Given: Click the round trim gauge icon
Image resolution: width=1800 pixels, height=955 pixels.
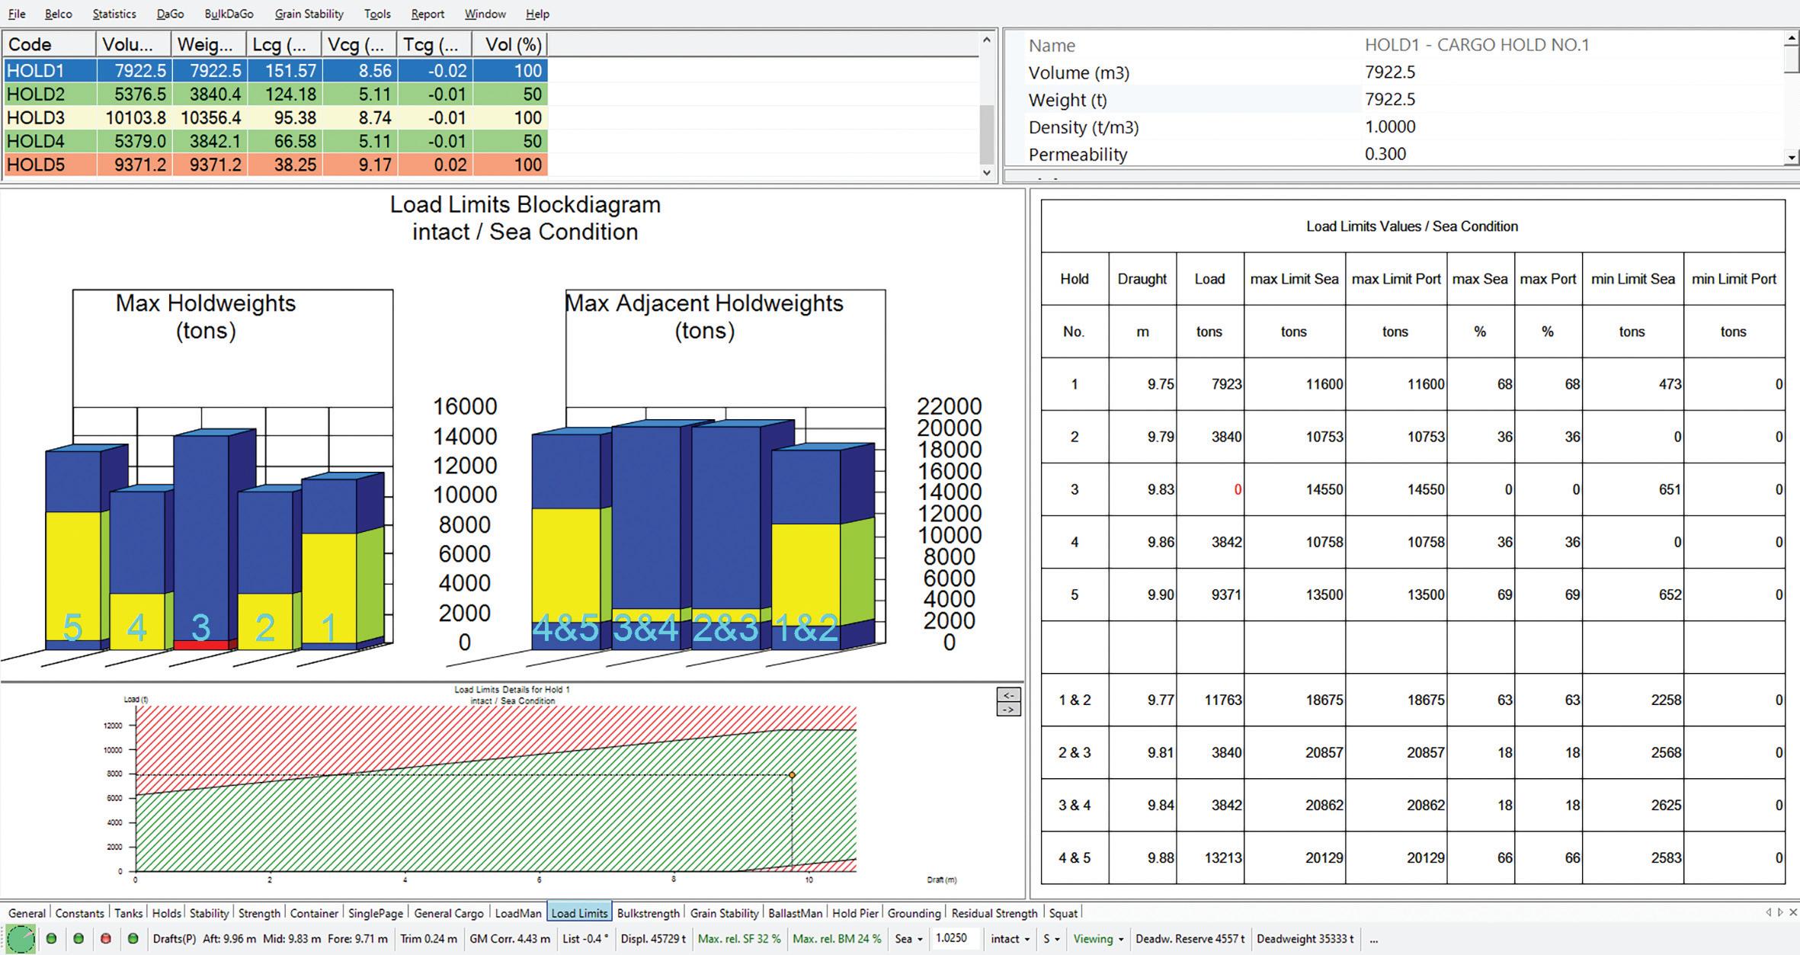Looking at the screenshot, I should tap(21, 938).
